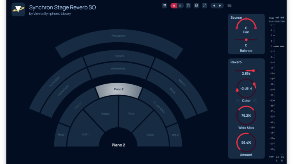The image size is (293, 164).
Task: Click the copy A to B icon
Action: tap(188, 5)
